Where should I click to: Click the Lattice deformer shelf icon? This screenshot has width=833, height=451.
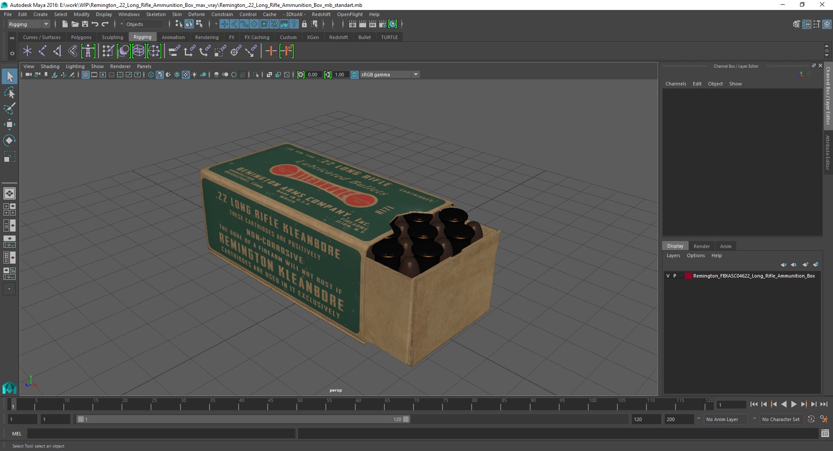pyautogui.click(x=139, y=51)
